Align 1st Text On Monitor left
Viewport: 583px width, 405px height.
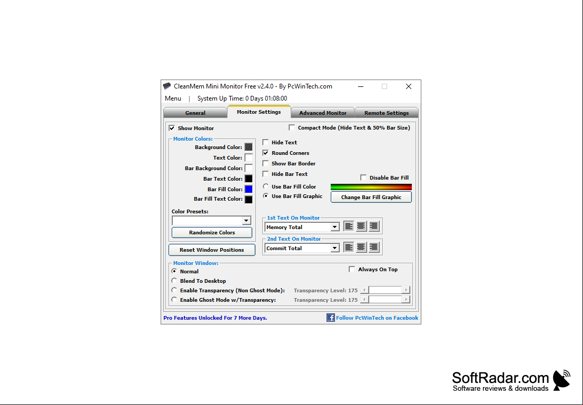349,226
